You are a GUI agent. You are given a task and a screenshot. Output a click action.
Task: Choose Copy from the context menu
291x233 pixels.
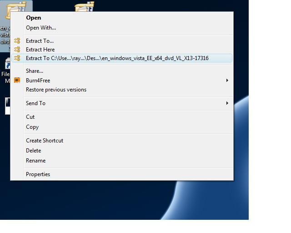pos(32,127)
